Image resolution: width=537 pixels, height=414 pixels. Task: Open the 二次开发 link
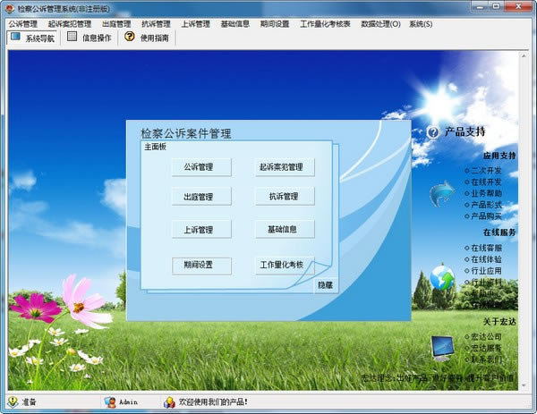pos(486,170)
